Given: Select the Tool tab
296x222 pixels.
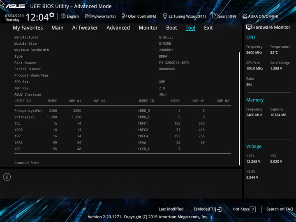Looking at the screenshot, I should click(190, 28).
